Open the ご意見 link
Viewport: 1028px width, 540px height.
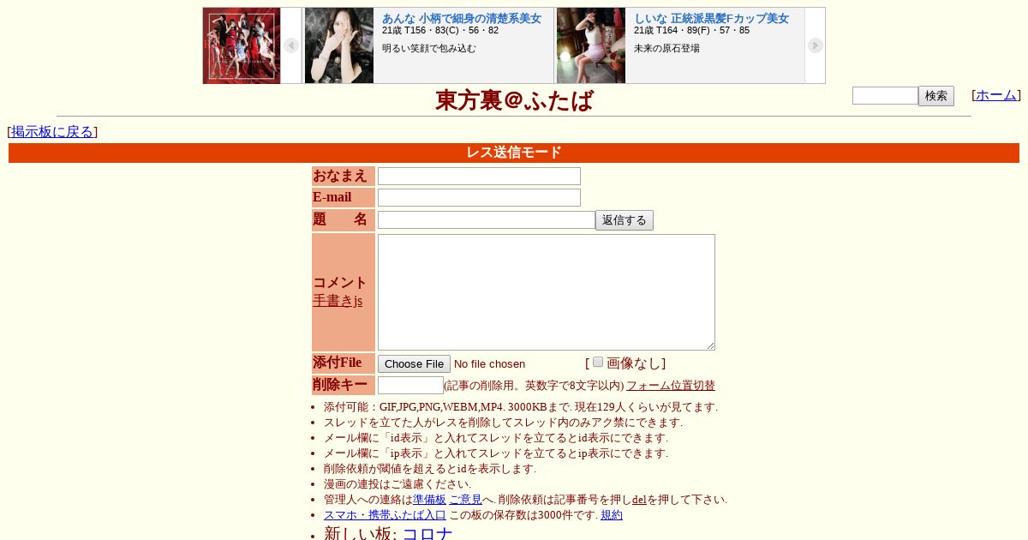(x=465, y=500)
